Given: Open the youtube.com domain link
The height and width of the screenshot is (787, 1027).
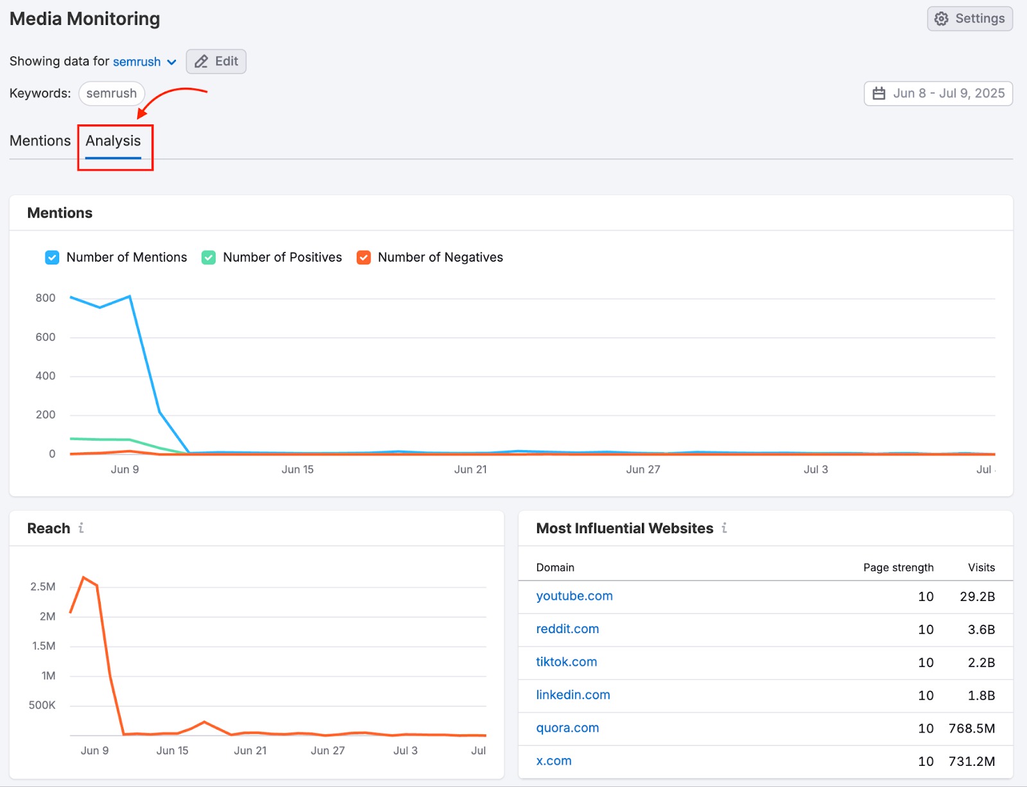Looking at the screenshot, I should pyautogui.click(x=574, y=596).
